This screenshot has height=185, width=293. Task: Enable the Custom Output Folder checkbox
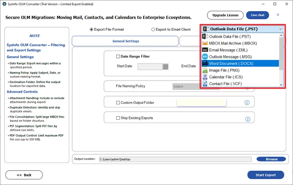pyautogui.click(x=118, y=102)
